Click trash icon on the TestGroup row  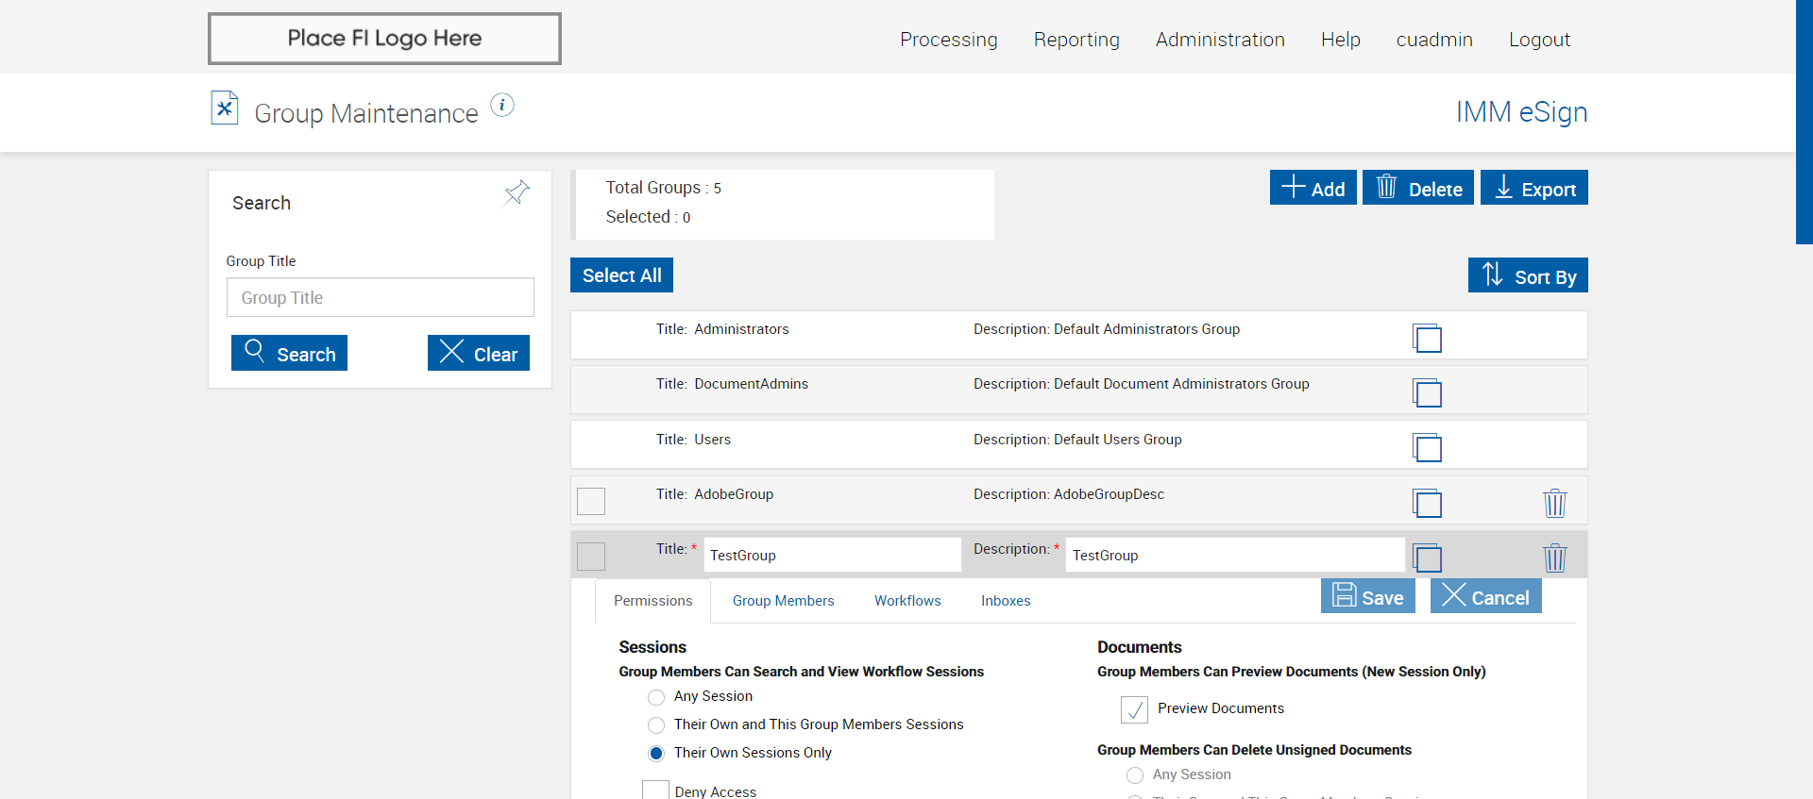(1554, 558)
